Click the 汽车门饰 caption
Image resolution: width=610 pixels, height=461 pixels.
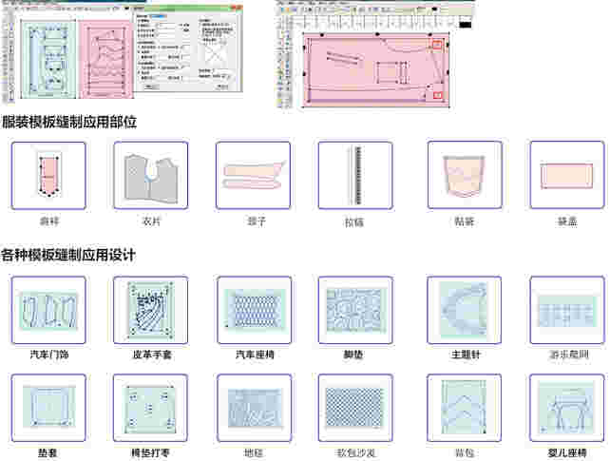[49, 355]
